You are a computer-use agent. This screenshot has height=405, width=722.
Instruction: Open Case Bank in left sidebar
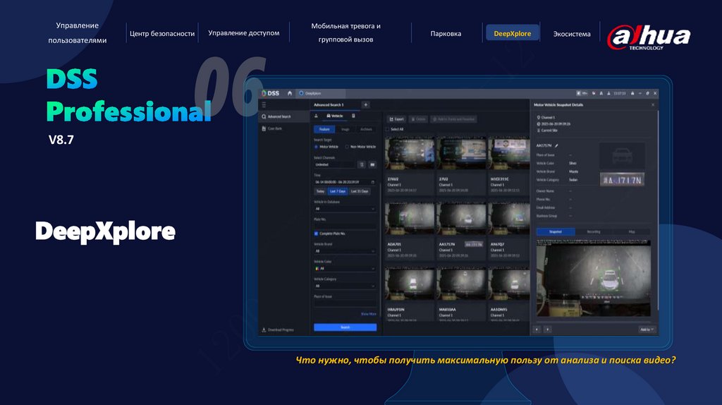coord(283,128)
